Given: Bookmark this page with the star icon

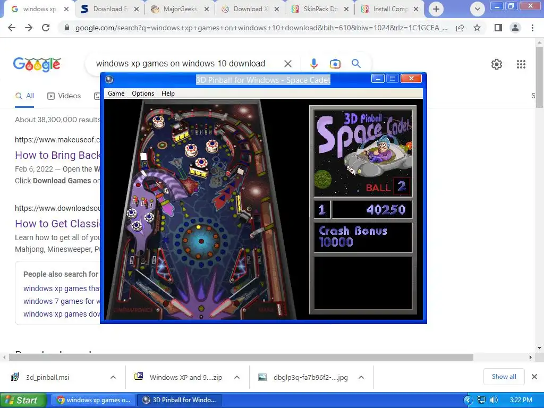Looking at the screenshot, I should (477, 28).
